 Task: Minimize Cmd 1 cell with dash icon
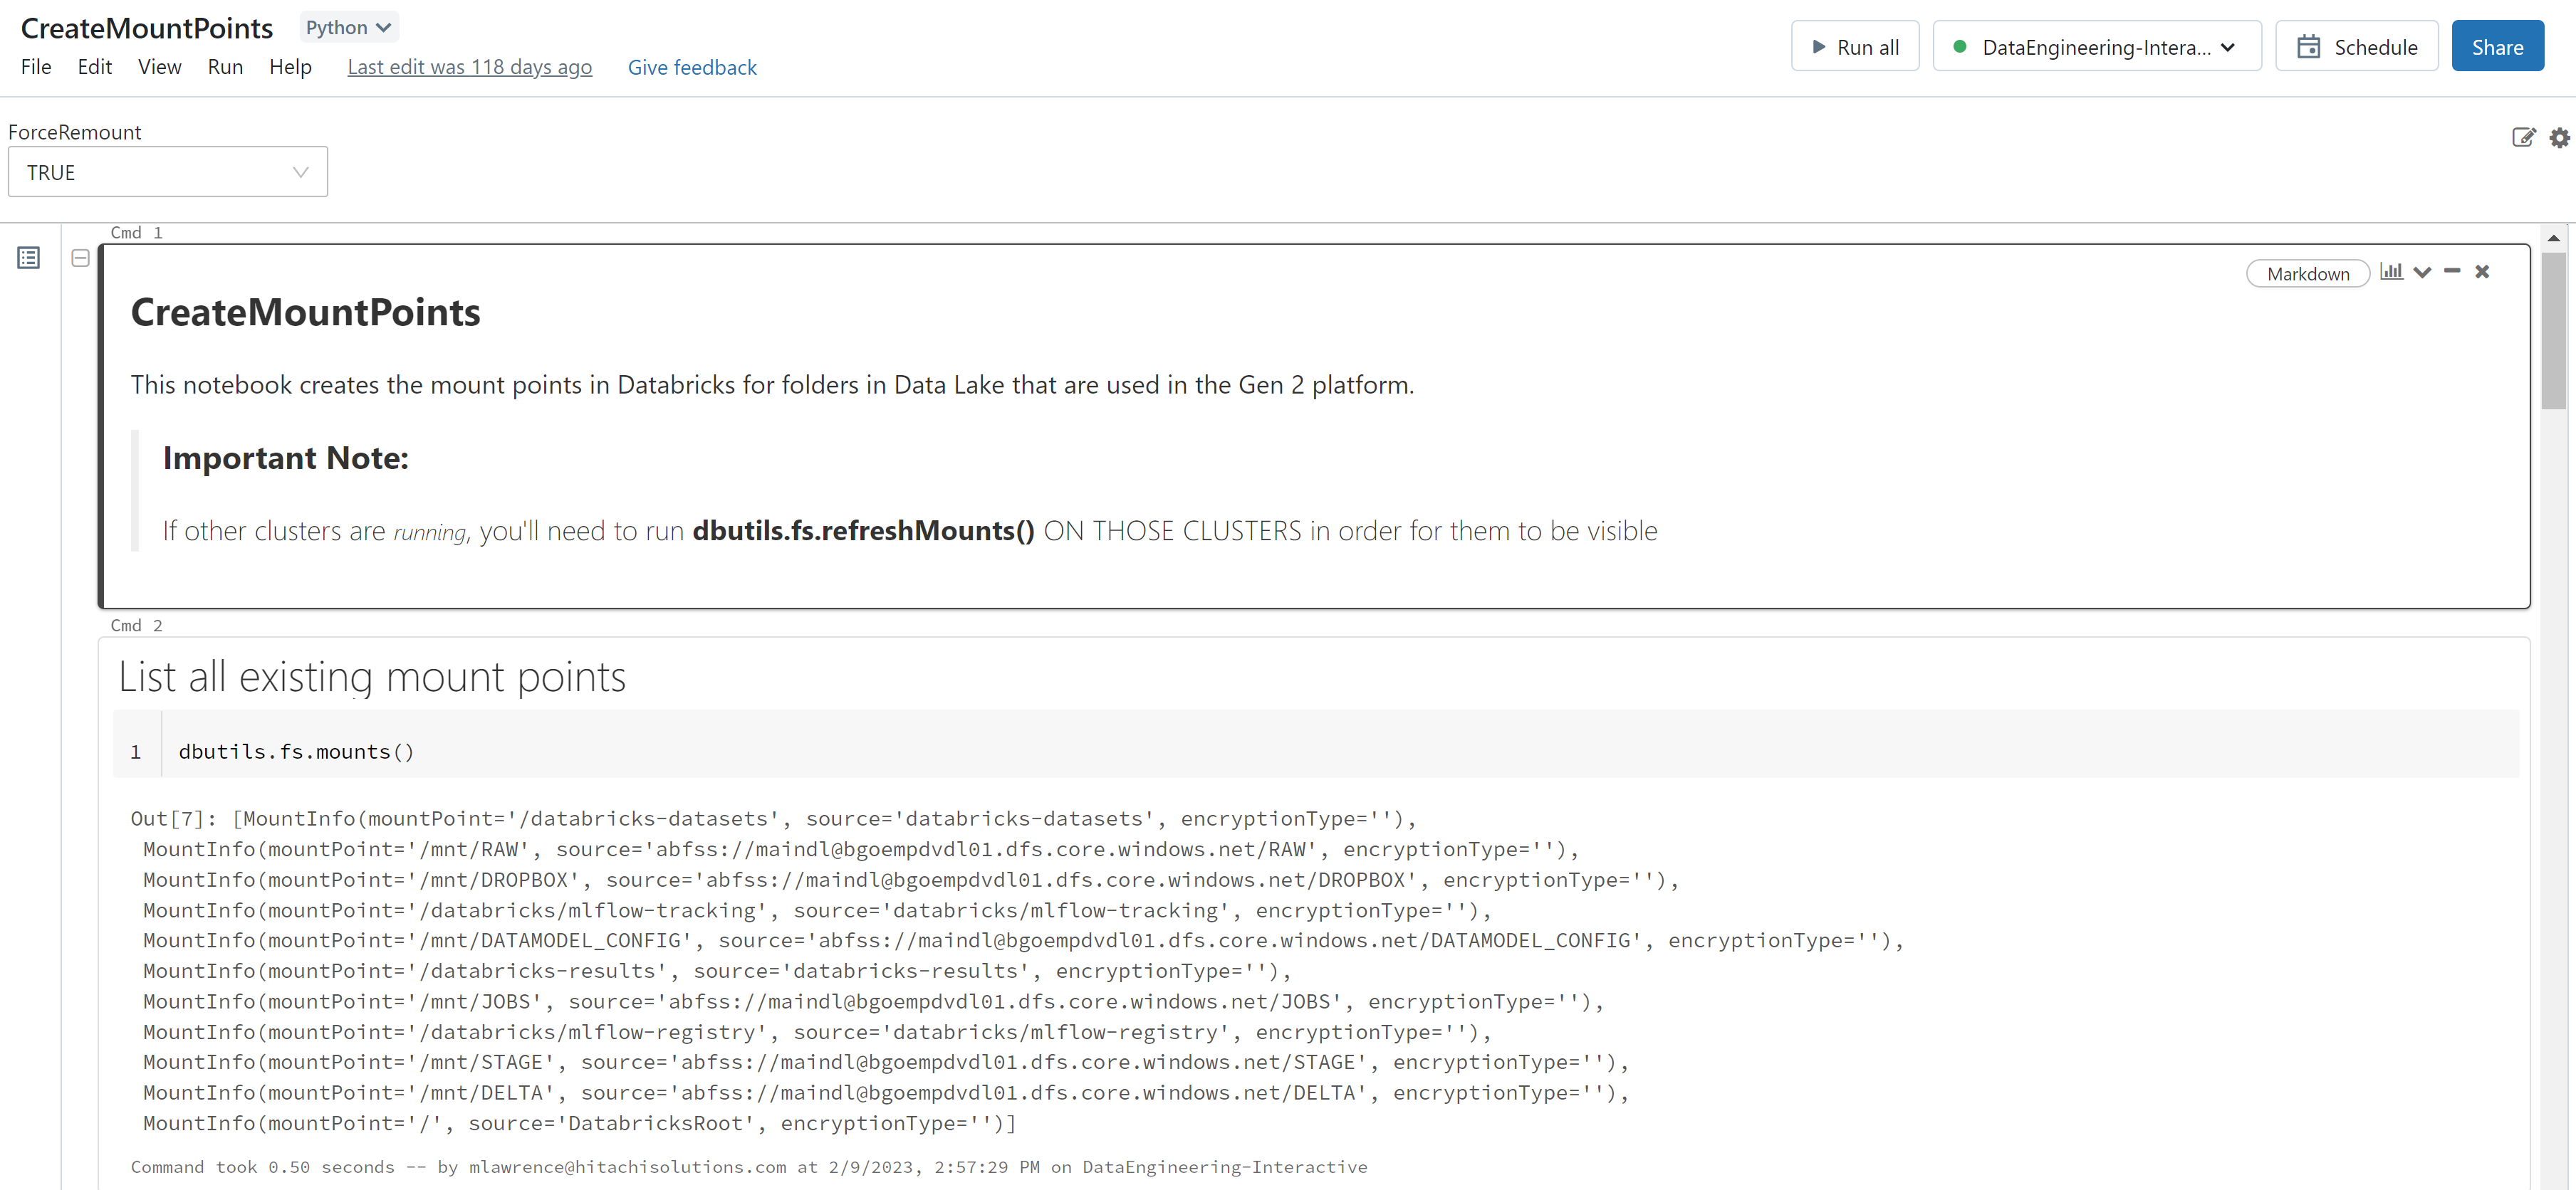2452,270
